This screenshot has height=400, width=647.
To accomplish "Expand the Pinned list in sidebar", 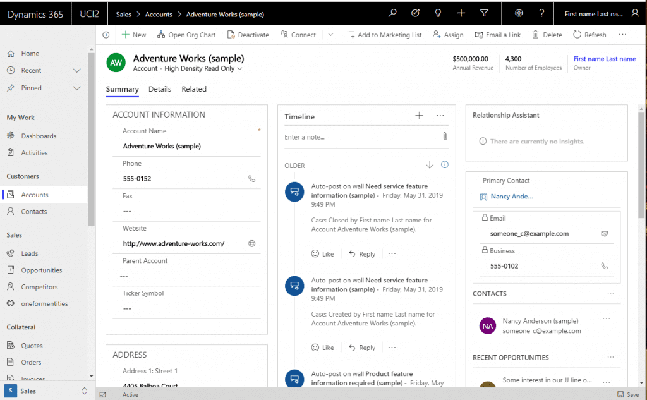I will click(x=77, y=88).
